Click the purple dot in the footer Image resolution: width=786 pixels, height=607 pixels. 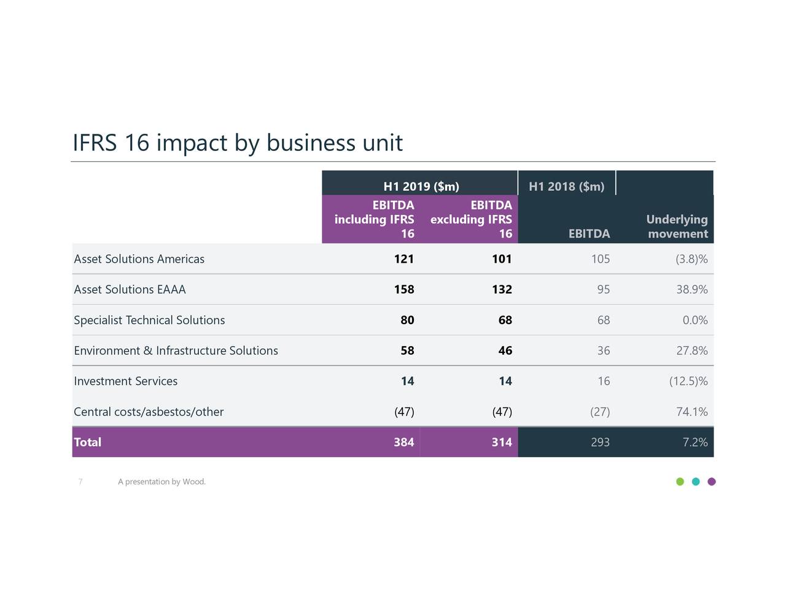coord(711,481)
